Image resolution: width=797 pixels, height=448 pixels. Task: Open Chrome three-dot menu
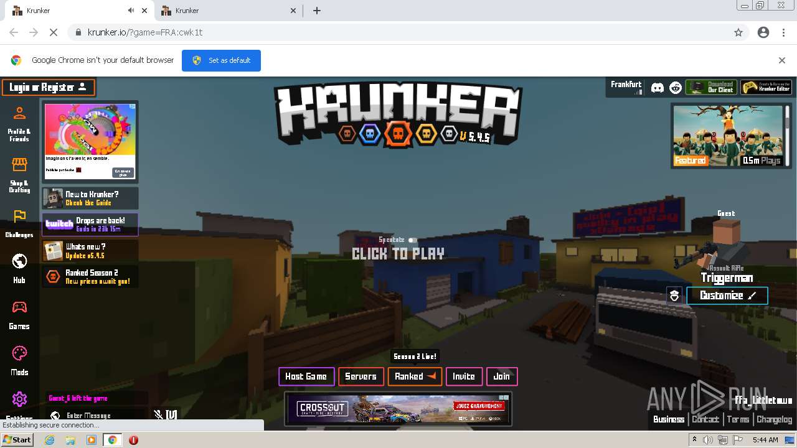[x=783, y=32]
